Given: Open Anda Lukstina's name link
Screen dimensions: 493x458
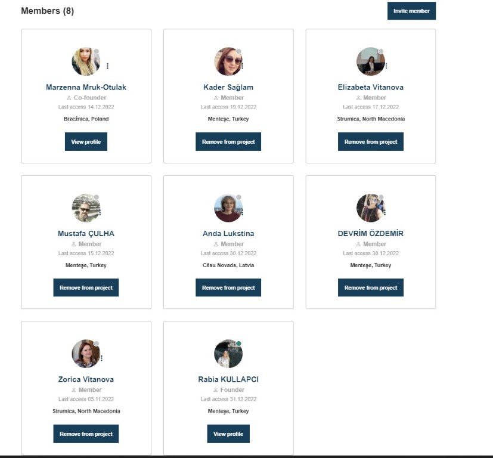Looking at the screenshot, I should (228, 234).
